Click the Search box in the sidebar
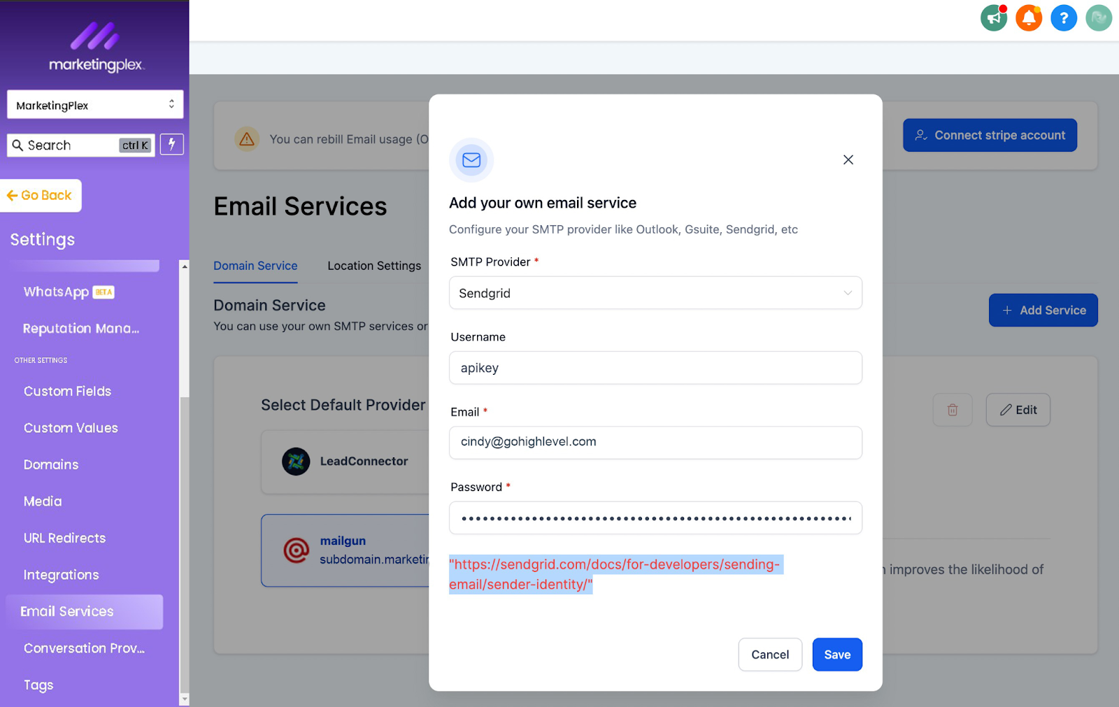The width and height of the screenshot is (1119, 707). pos(81,145)
